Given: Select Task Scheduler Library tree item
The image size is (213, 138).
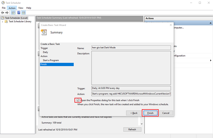Looking at the screenshot, I should (20, 22).
